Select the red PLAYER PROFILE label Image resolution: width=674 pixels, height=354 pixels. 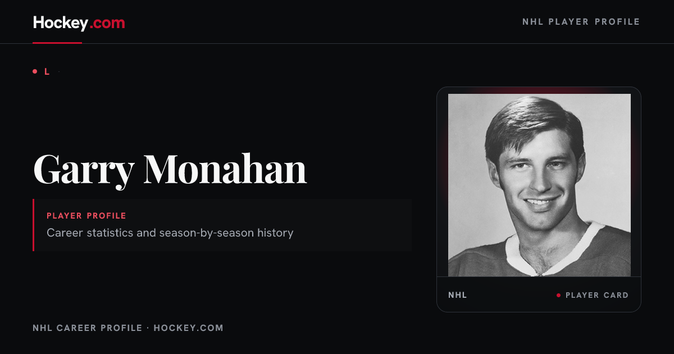(x=86, y=216)
